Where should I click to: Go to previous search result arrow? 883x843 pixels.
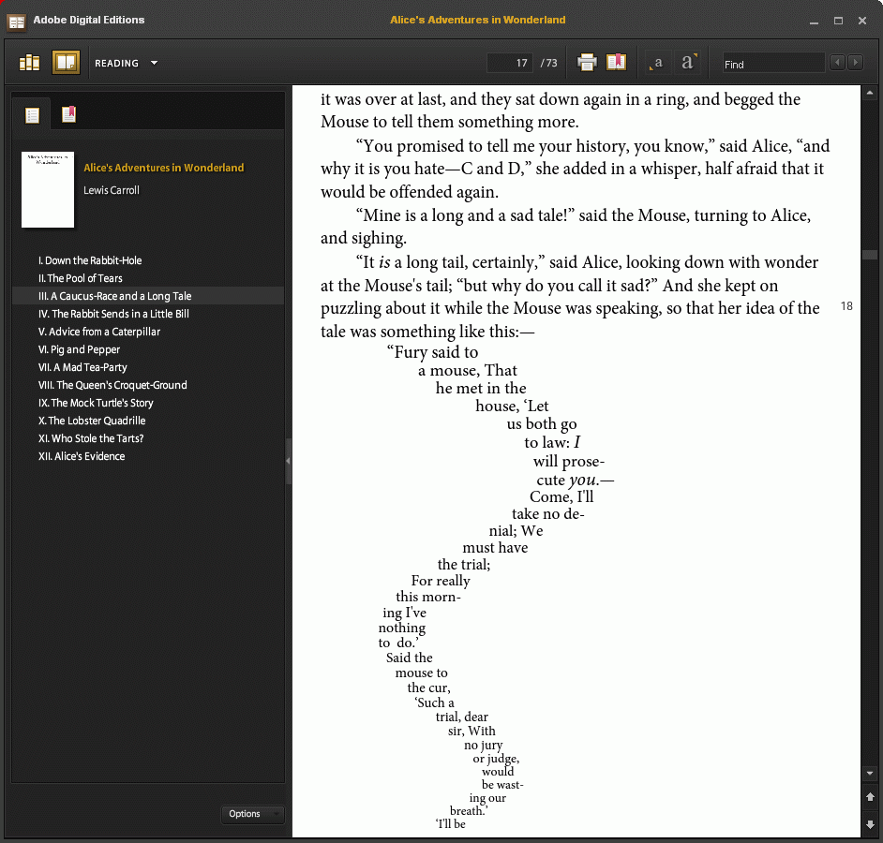(x=837, y=62)
